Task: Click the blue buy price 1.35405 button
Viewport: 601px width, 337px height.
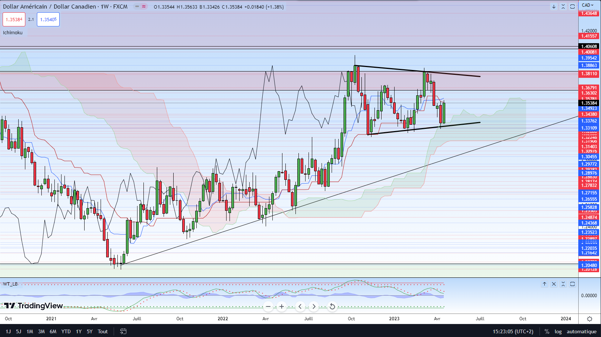Action: coord(48,20)
